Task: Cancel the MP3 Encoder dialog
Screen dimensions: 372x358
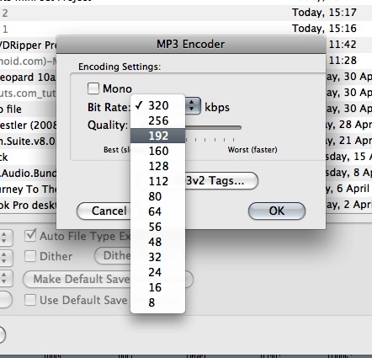Action: click(104, 211)
